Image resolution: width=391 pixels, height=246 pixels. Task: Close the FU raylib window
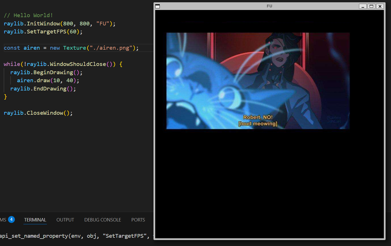tap(380, 6)
